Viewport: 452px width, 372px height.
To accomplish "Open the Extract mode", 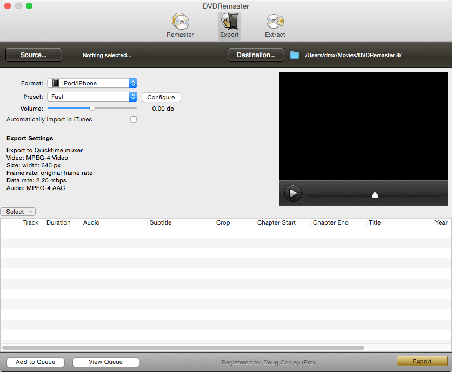I will [275, 25].
